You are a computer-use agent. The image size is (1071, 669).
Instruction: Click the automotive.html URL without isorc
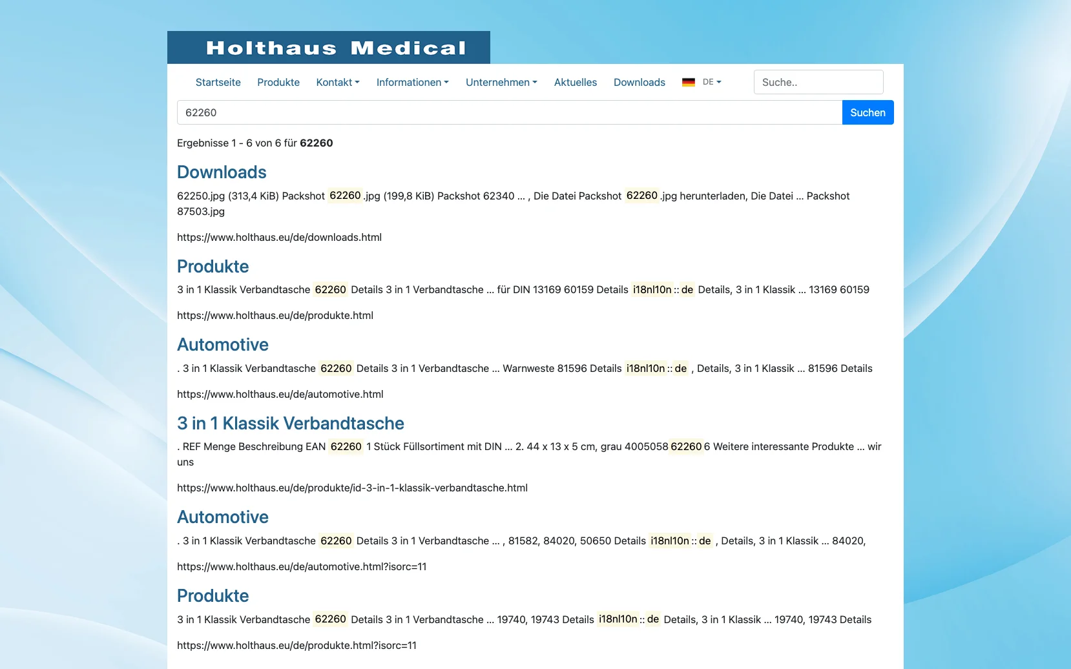click(280, 394)
